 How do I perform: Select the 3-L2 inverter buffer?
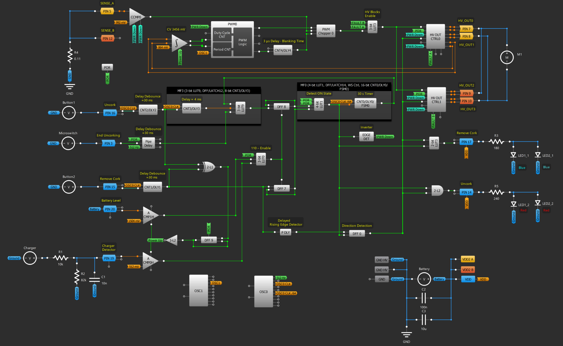173,240
